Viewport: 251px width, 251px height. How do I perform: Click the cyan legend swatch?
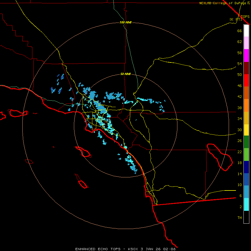click(246, 204)
